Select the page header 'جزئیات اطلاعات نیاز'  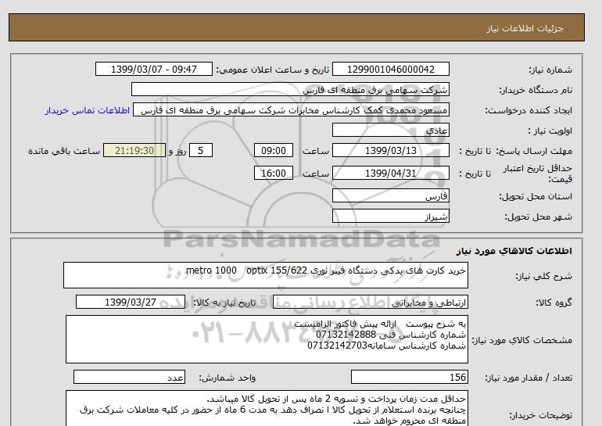pyautogui.click(x=525, y=28)
